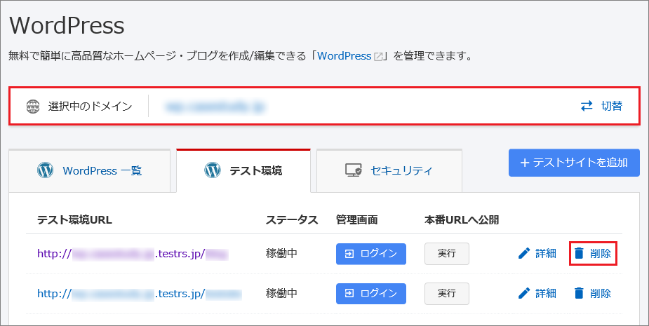
Task: Click the trash icon in the first row
Action: coord(579,253)
